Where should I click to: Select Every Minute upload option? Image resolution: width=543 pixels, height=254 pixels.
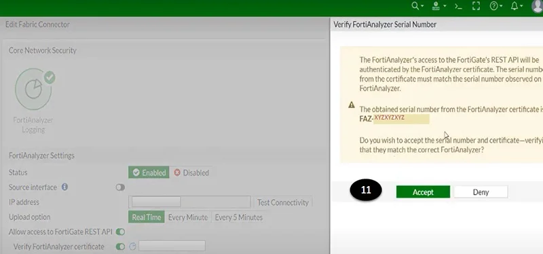point(188,217)
